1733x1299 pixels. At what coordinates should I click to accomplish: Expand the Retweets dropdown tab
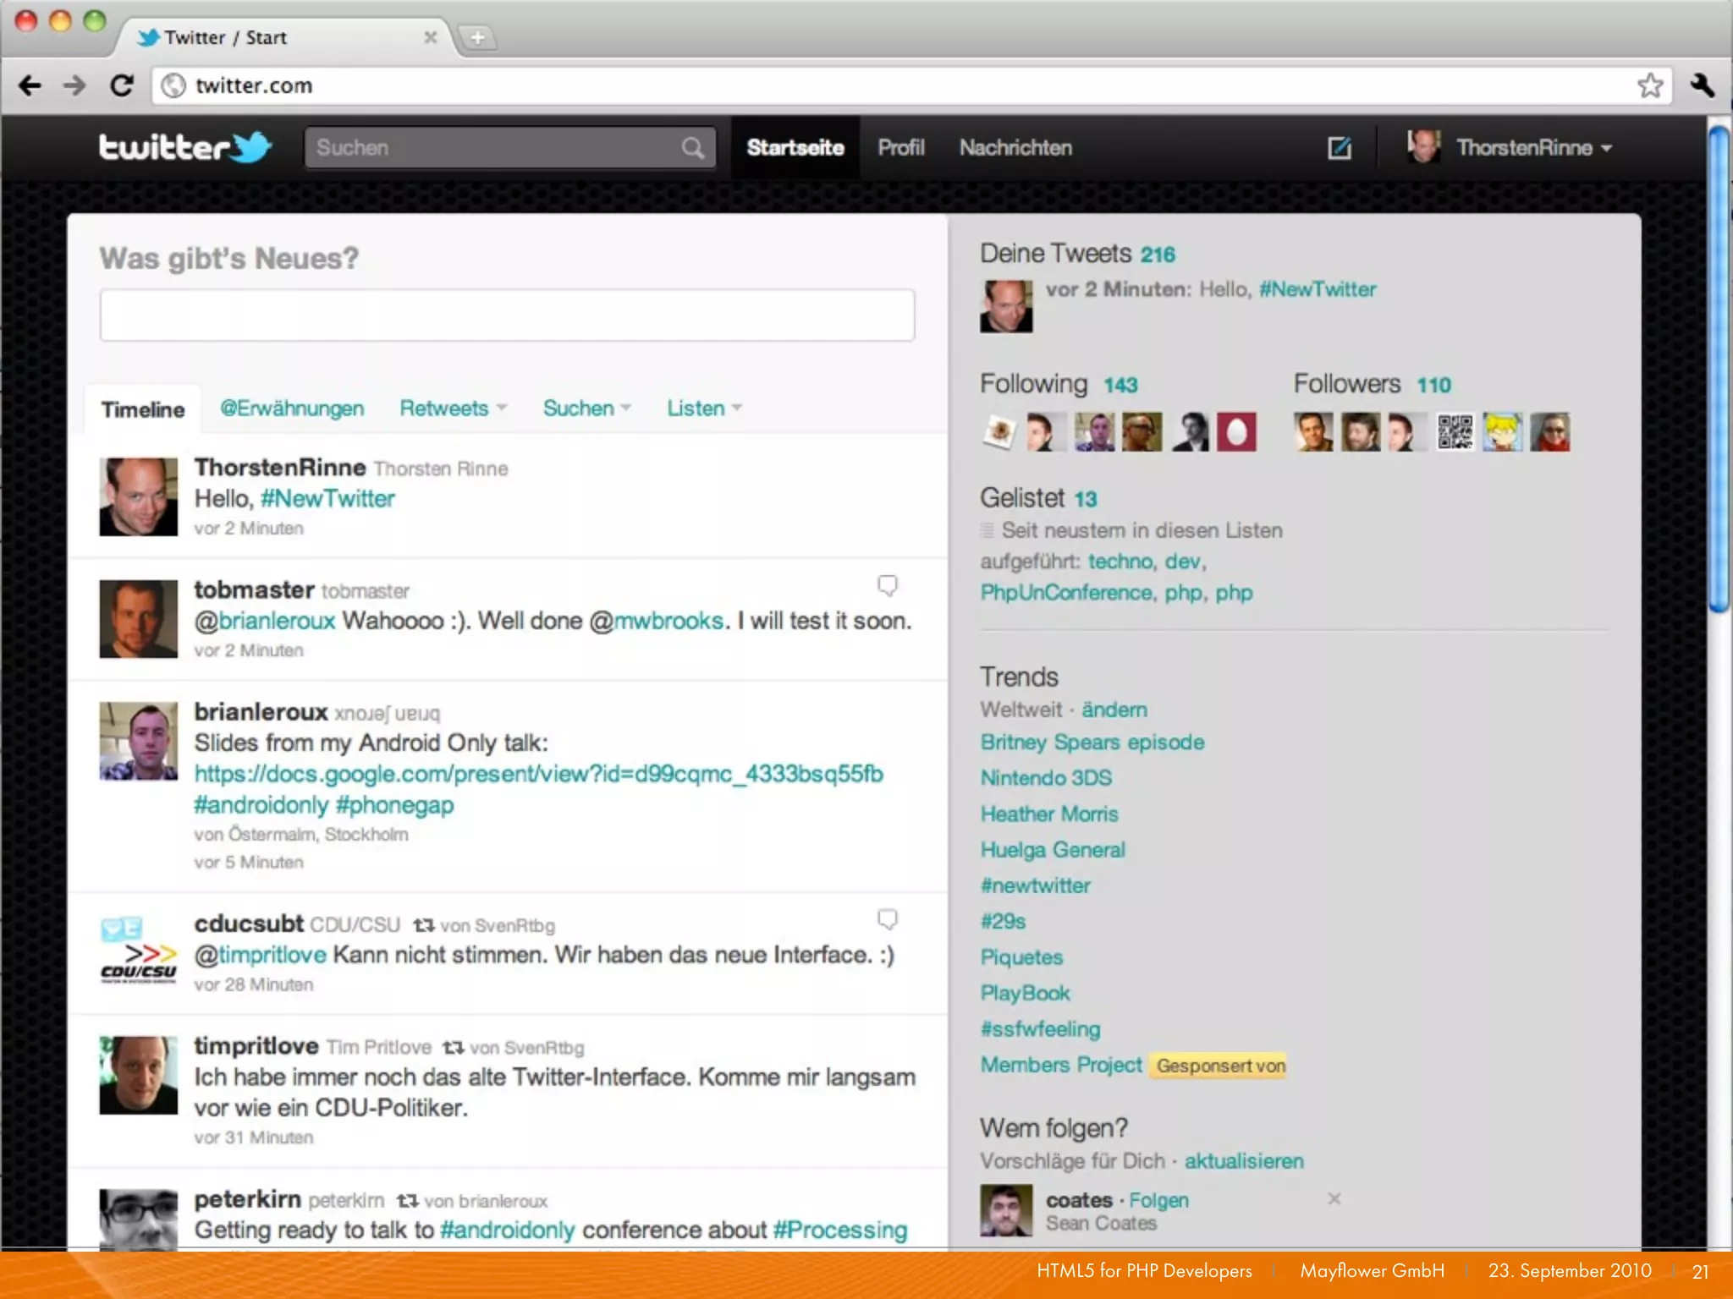point(453,408)
